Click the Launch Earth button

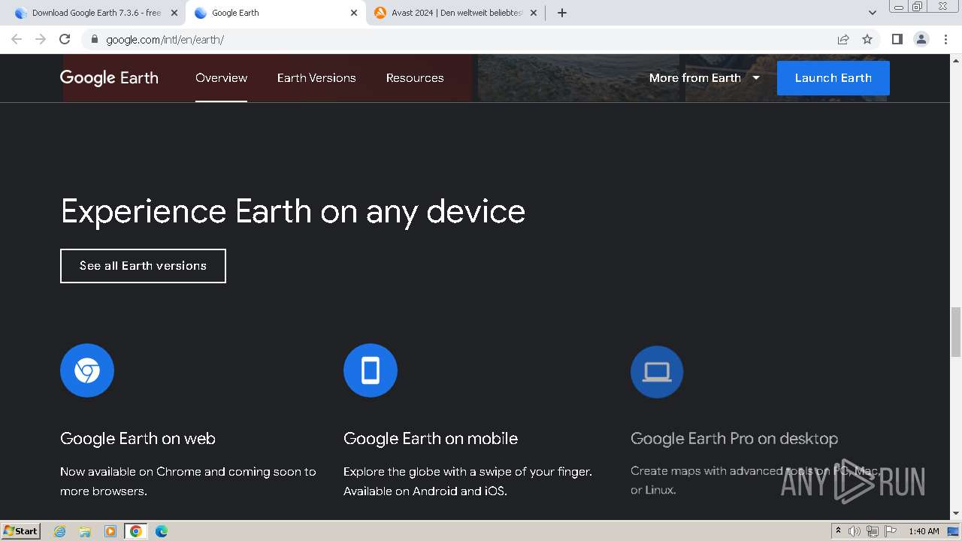[833, 78]
